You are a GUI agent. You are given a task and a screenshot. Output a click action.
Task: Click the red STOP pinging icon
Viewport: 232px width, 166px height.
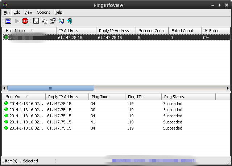[25, 21]
